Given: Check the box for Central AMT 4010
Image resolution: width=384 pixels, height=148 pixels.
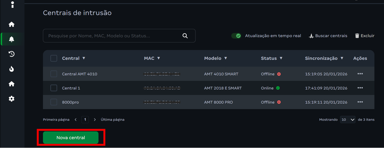Looking at the screenshot, I should [x=54, y=74].
